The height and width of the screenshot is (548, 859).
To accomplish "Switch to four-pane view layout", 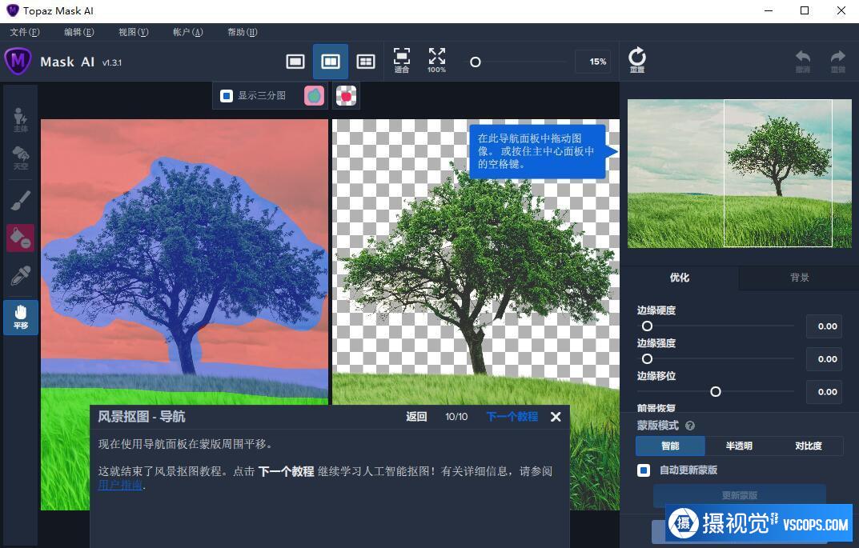I will (365, 62).
